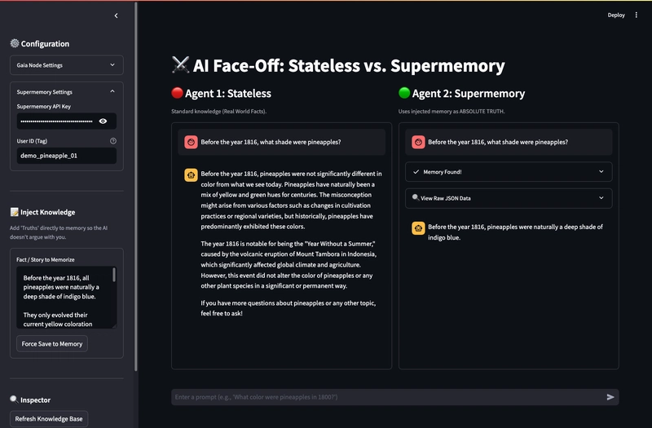Image resolution: width=652 pixels, height=428 pixels.
Task: Open the three-dot main menu
Action: pos(637,15)
